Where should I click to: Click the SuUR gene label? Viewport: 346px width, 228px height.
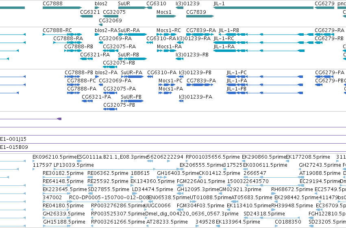click(x=124, y=4)
